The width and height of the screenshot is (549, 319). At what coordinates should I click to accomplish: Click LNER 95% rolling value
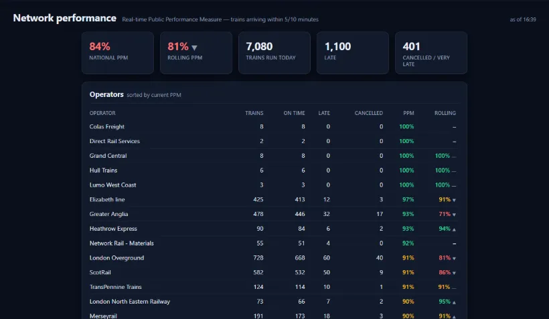coord(445,302)
